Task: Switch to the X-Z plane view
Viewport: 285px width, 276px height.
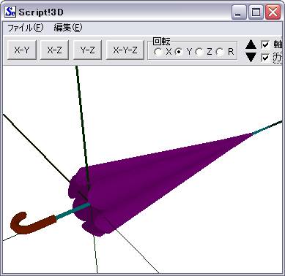Action: point(54,50)
